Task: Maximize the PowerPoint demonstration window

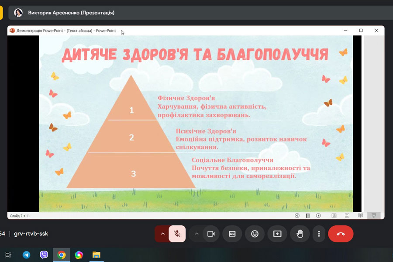Action: coord(361,30)
